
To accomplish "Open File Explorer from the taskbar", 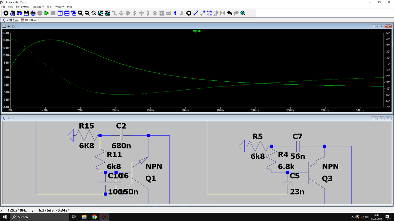I will pyautogui.click(x=84, y=217).
